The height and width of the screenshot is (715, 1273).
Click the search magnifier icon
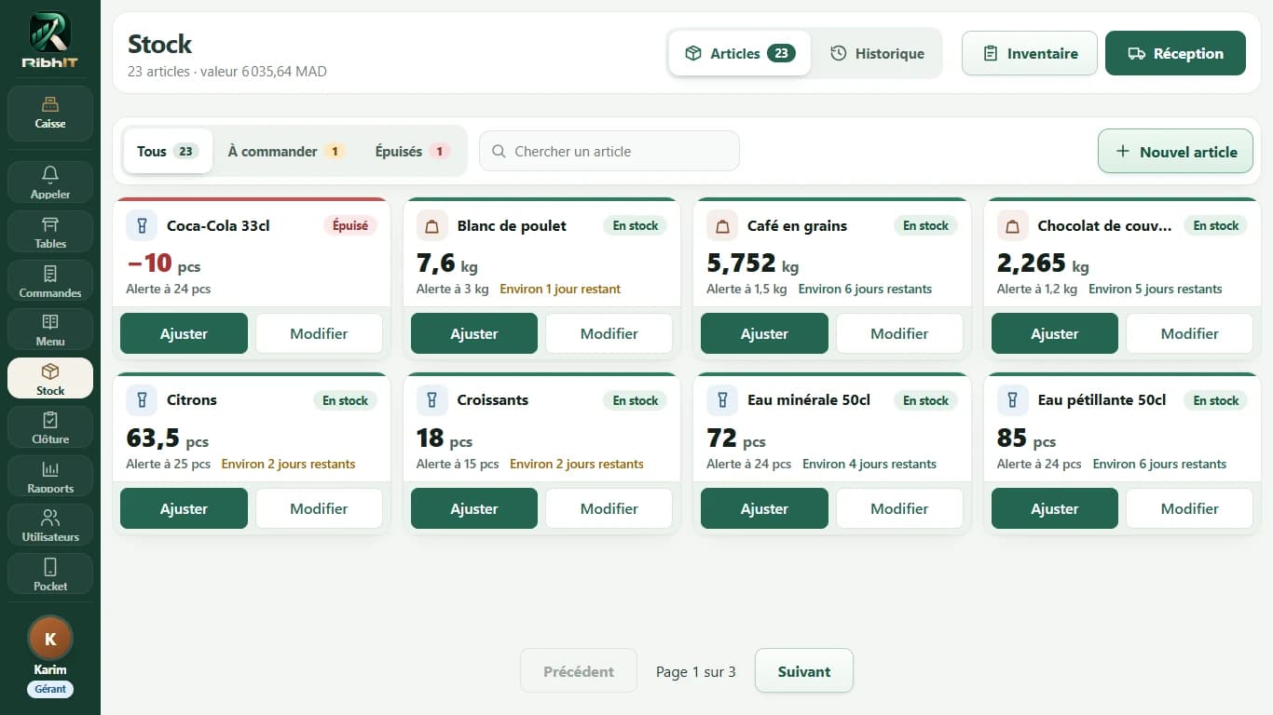point(499,151)
